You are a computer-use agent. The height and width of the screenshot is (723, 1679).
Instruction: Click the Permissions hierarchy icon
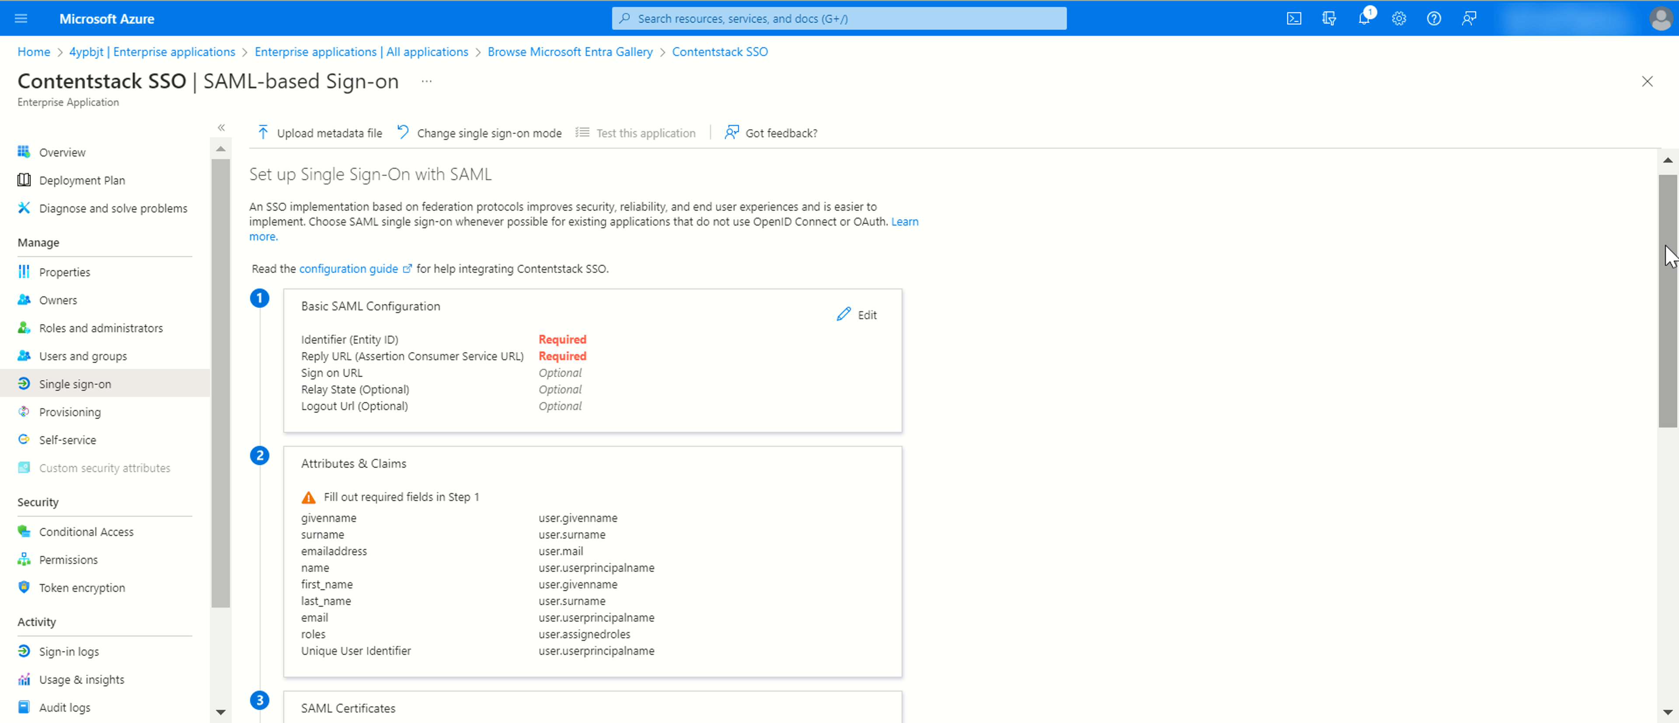[24, 560]
